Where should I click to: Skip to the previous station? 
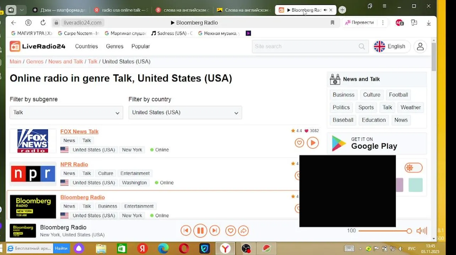(186, 231)
